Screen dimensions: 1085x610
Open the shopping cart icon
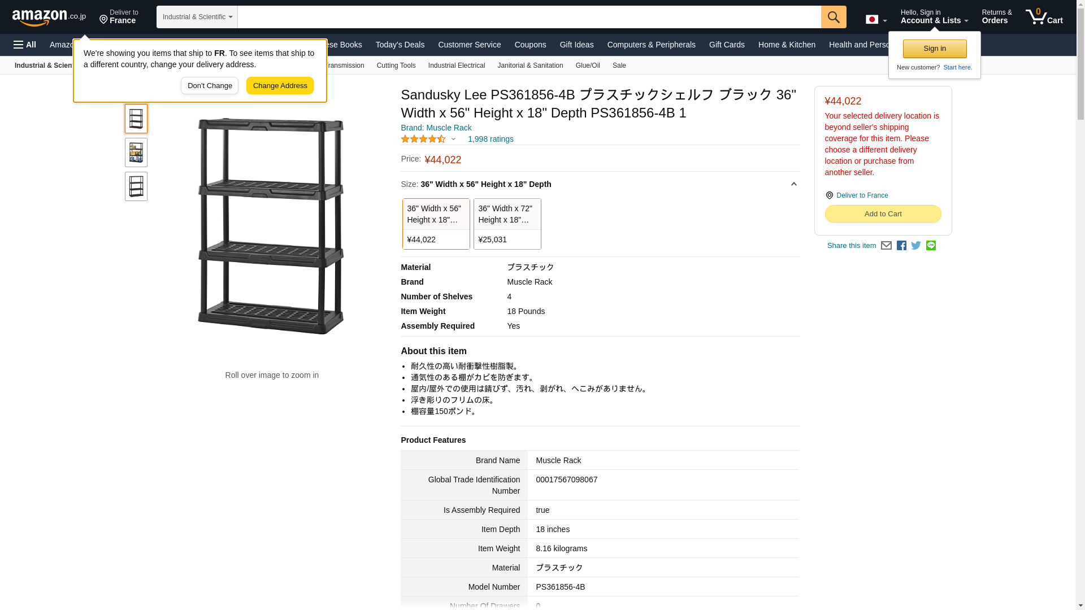(x=1044, y=17)
